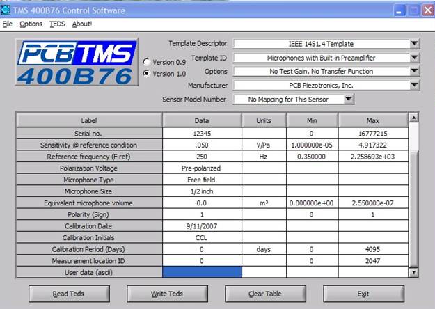Click the table scrollbar up arrow
This screenshot has width=435, height=309.
click(413, 118)
